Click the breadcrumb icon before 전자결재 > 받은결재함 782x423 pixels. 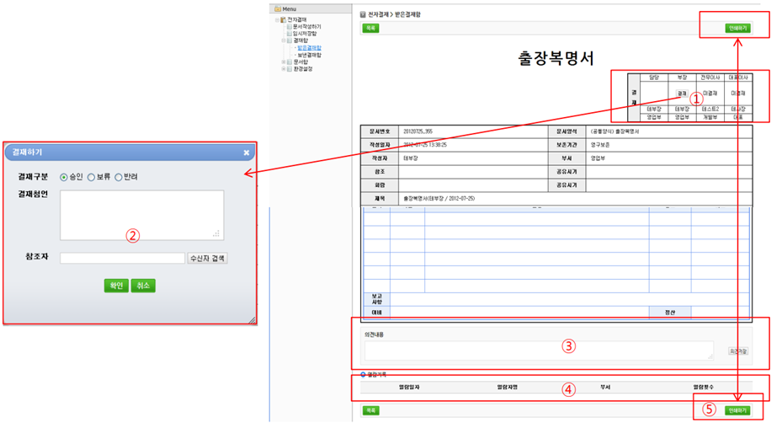coord(363,14)
